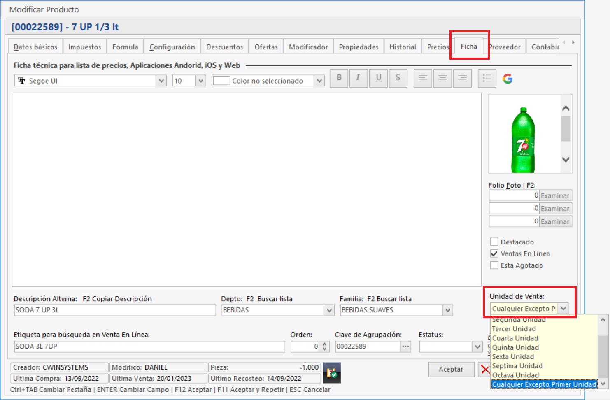Open the text color picker dropdown
The height and width of the screenshot is (400, 610).
(x=319, y=81)
